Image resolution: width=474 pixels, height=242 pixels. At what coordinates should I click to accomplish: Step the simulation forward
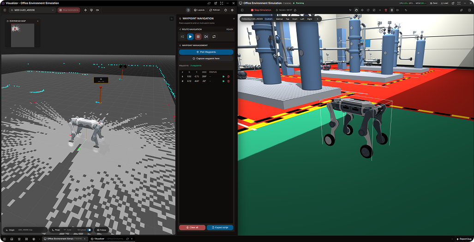click(x=397, y=10)
